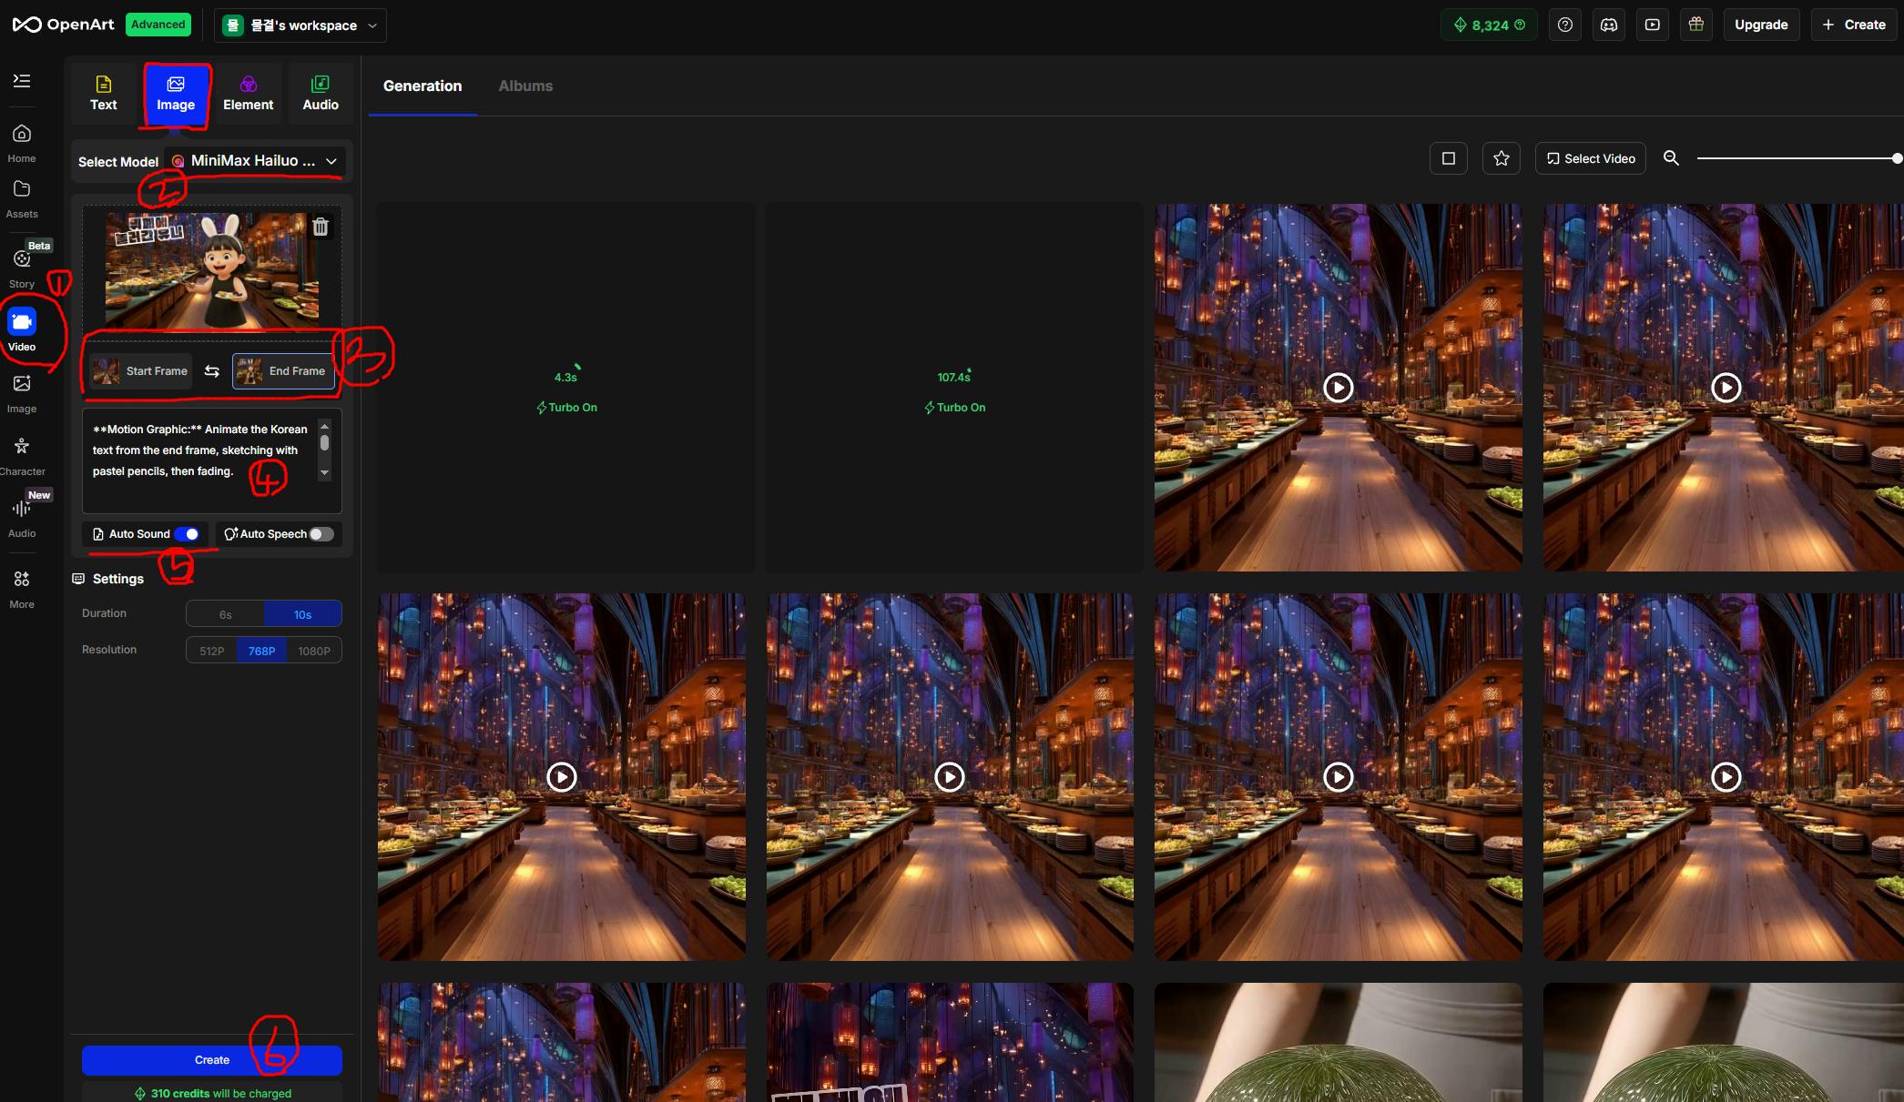
Task: Select the Start Frame option
Action: coord(140,371)
